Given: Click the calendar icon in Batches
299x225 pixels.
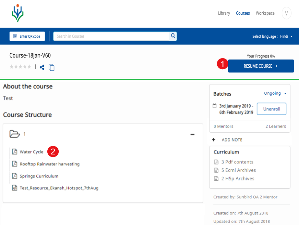Looking at the screenshot, I should point(214,106).
